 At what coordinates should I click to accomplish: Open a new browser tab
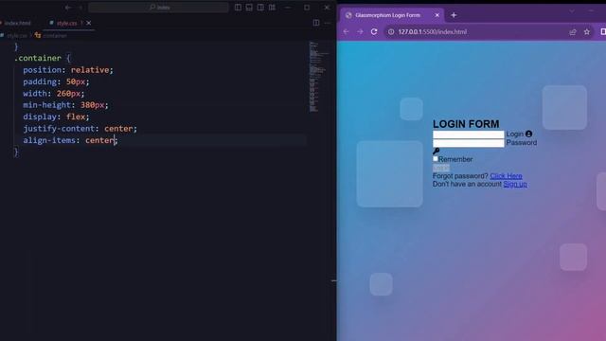pos(454,15)
